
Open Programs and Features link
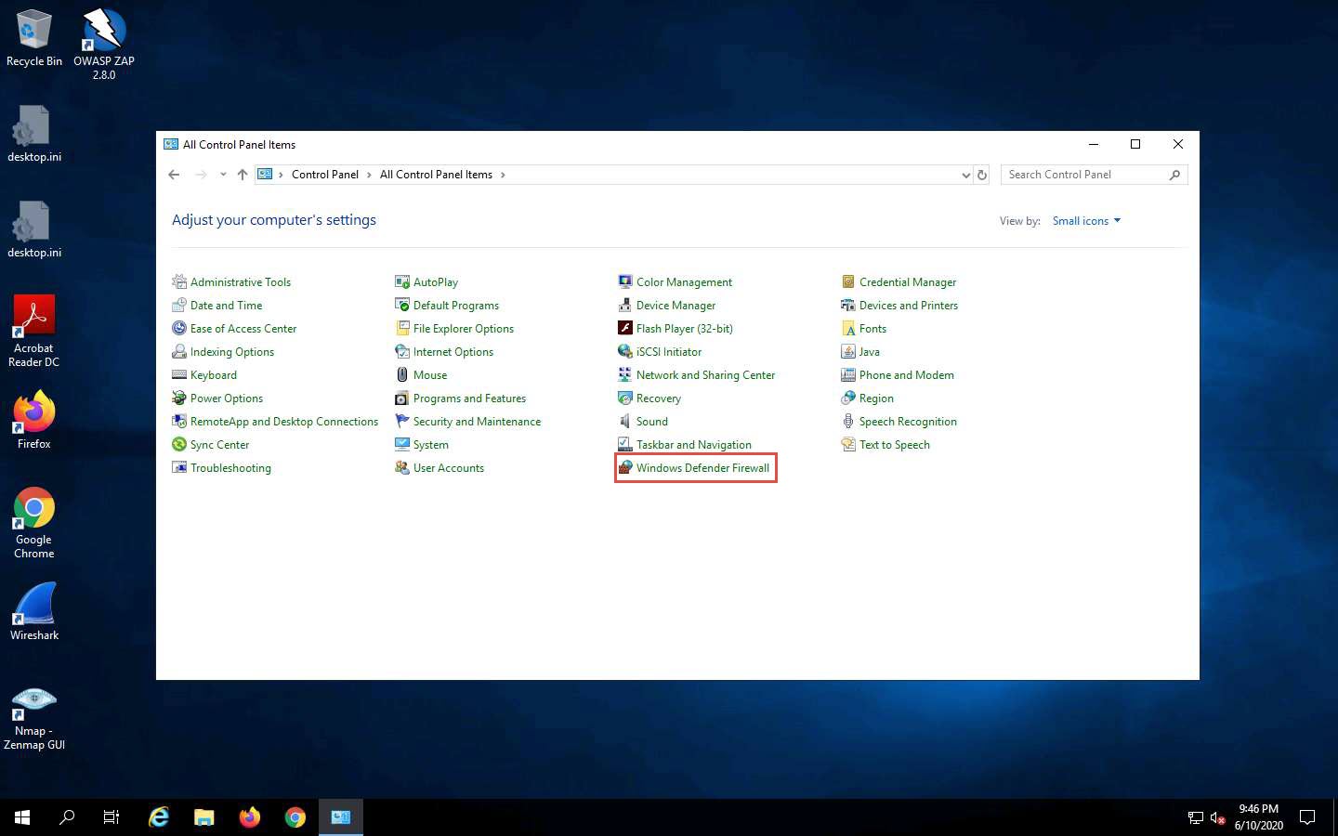click(x=469, y=398)
